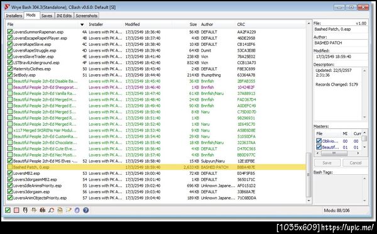This screenshot has width=377, height=234.
Task: Check x117 Merged SKSRENs Hair Modul... checkbox
Action: (10, 130)
